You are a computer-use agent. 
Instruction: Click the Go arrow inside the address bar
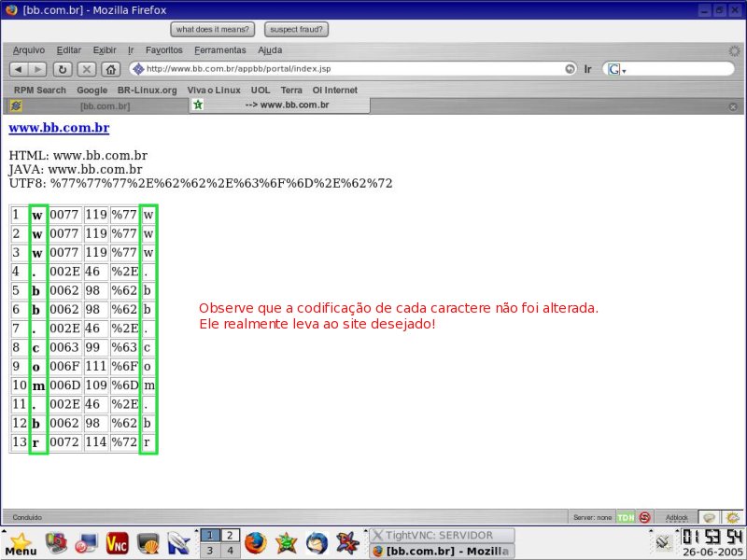coord(570,69)
